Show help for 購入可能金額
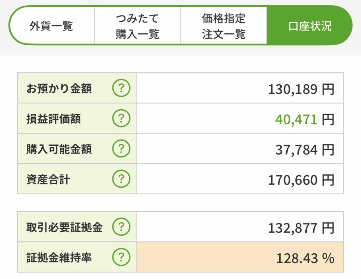The image size is (361, 279). (x=121, y=149)
